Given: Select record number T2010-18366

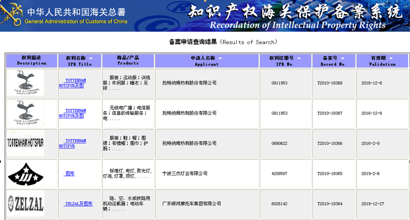Looking at the screenshot, I should point(330,144).
